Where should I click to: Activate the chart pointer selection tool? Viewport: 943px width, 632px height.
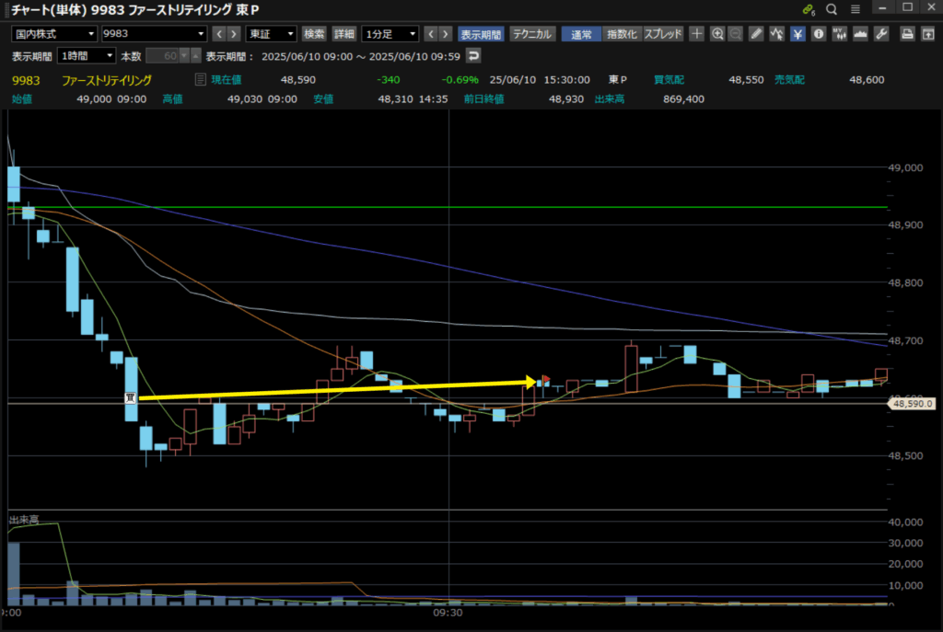[x=777, y=34]
